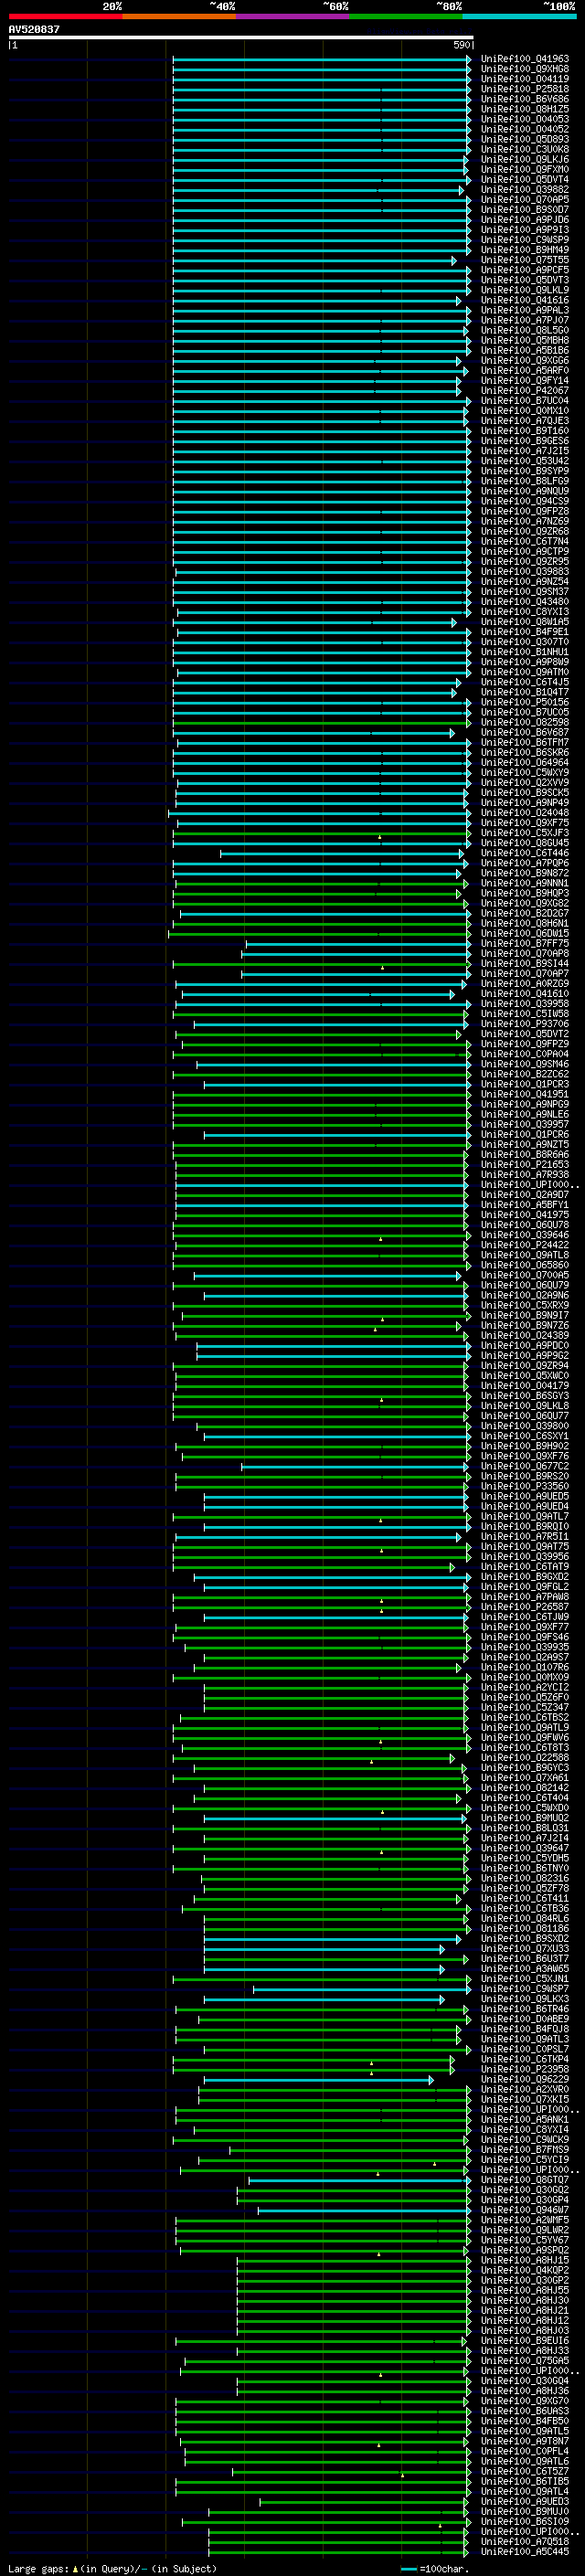Image resolution: width=585 pixels, height=2576 pixels.
Task: Select the UniRef100_Q5XWC0 label
Action: tap(525, 1376)
